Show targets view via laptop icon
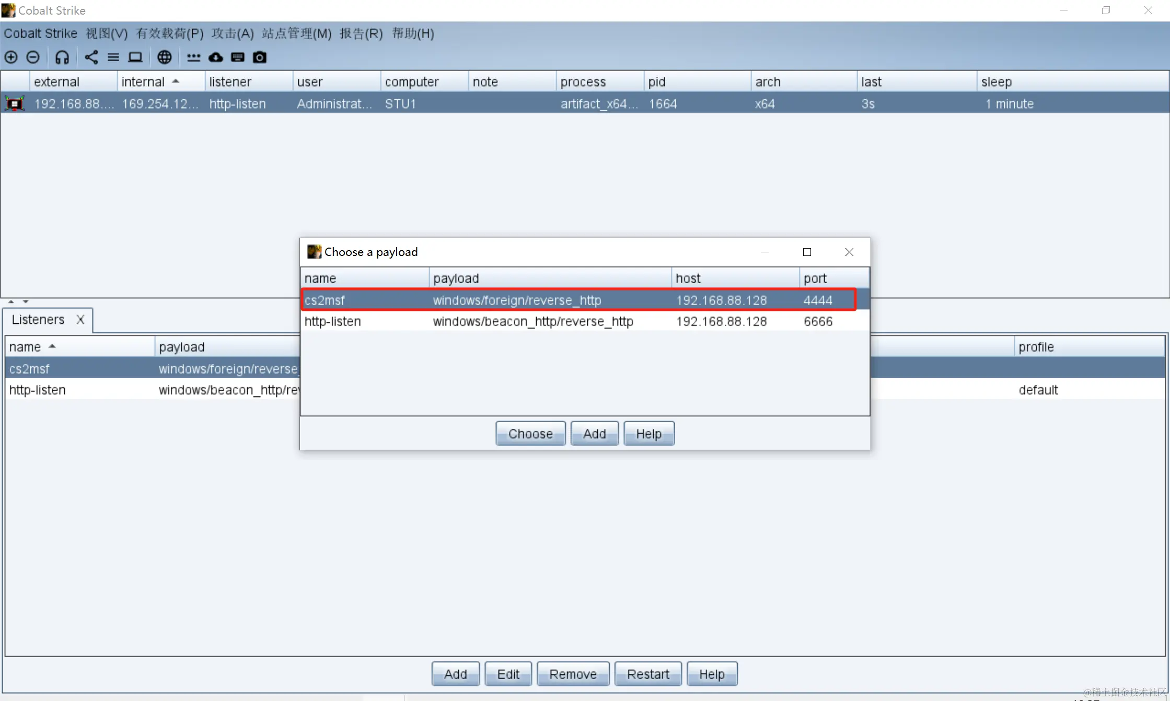This screenshot has height=701, width=1170. (135, 57)
